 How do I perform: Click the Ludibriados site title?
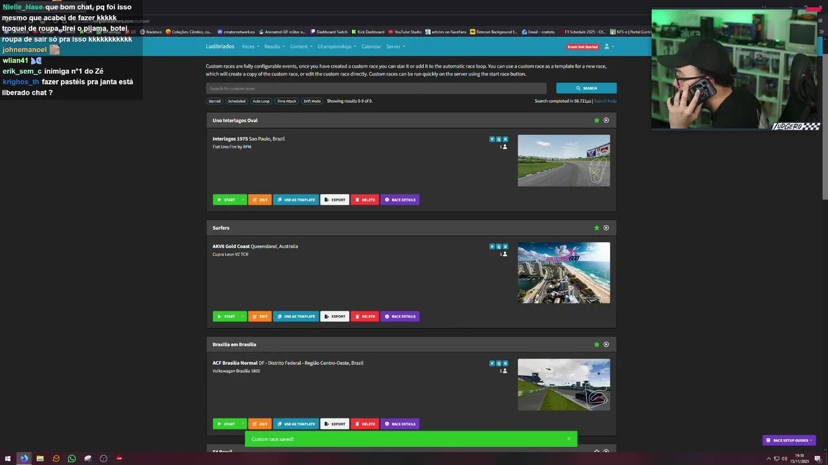coord(220,46)
